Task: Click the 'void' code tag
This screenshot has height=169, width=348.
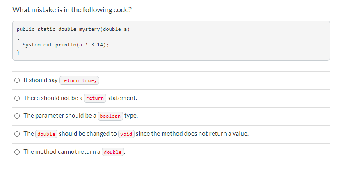Action: [x=126, y=134]
